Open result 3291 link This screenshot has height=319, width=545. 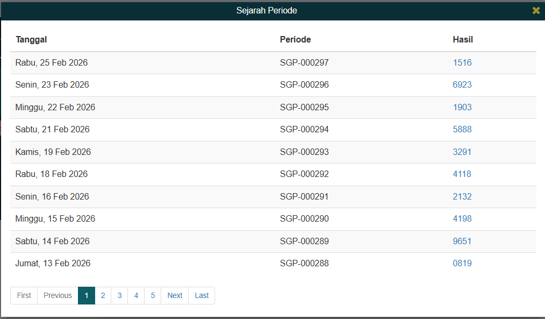point(462,152)
